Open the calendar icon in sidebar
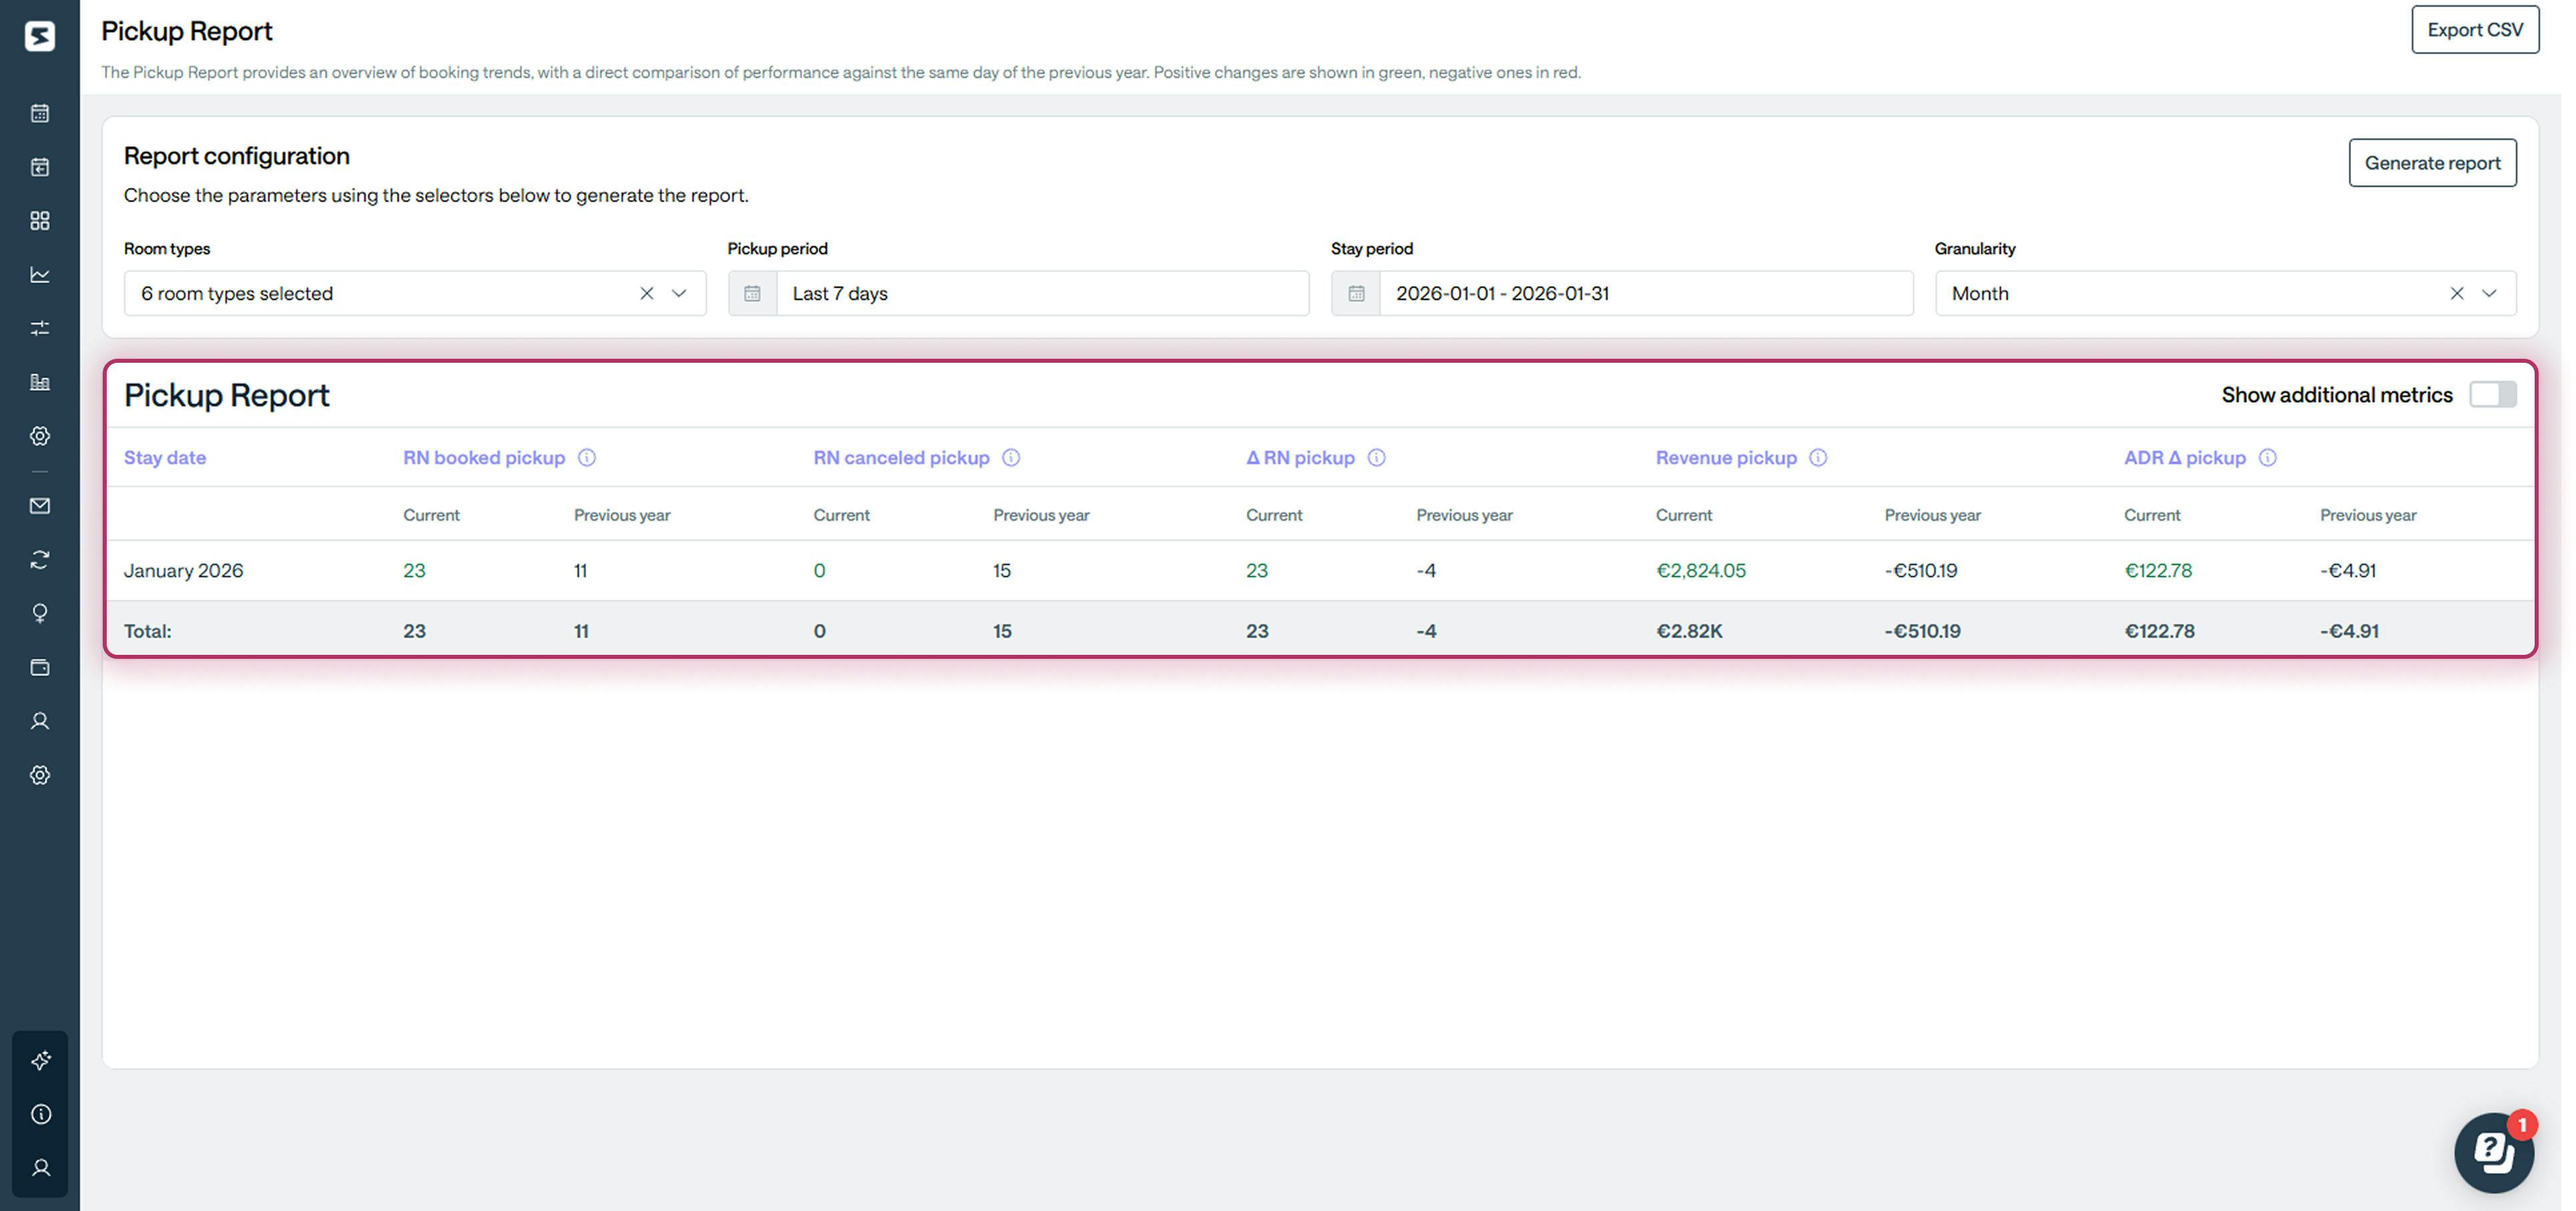Image resolution: width=2576 pixels, height=1211 pixels. [x=40, y=113]
